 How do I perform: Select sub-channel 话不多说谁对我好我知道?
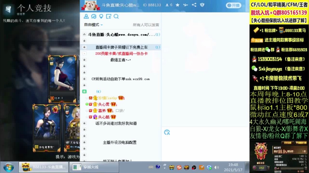(x=116, y=123)
